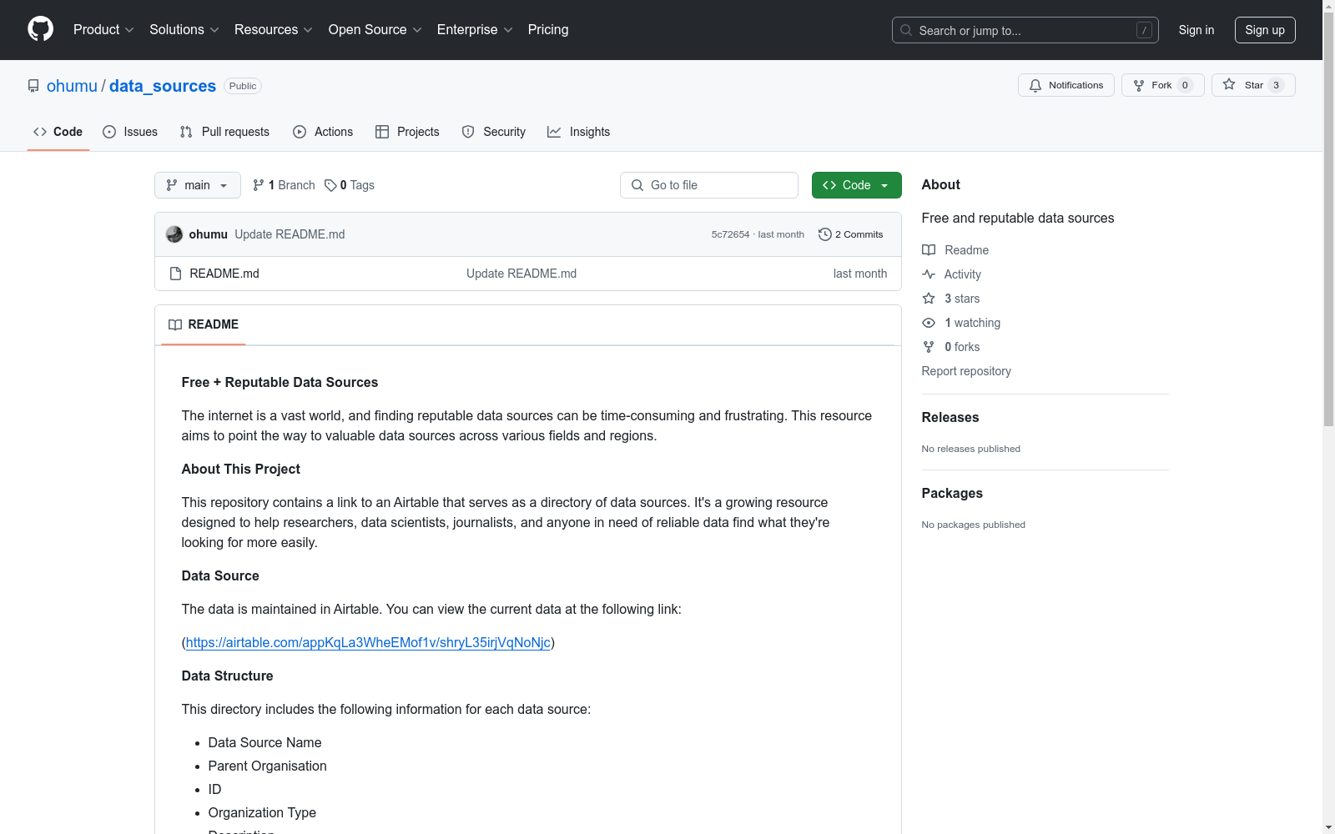This screenshot has width=1335, height=834.
Task: Open commit hash 5c72654
Action: 730,234
